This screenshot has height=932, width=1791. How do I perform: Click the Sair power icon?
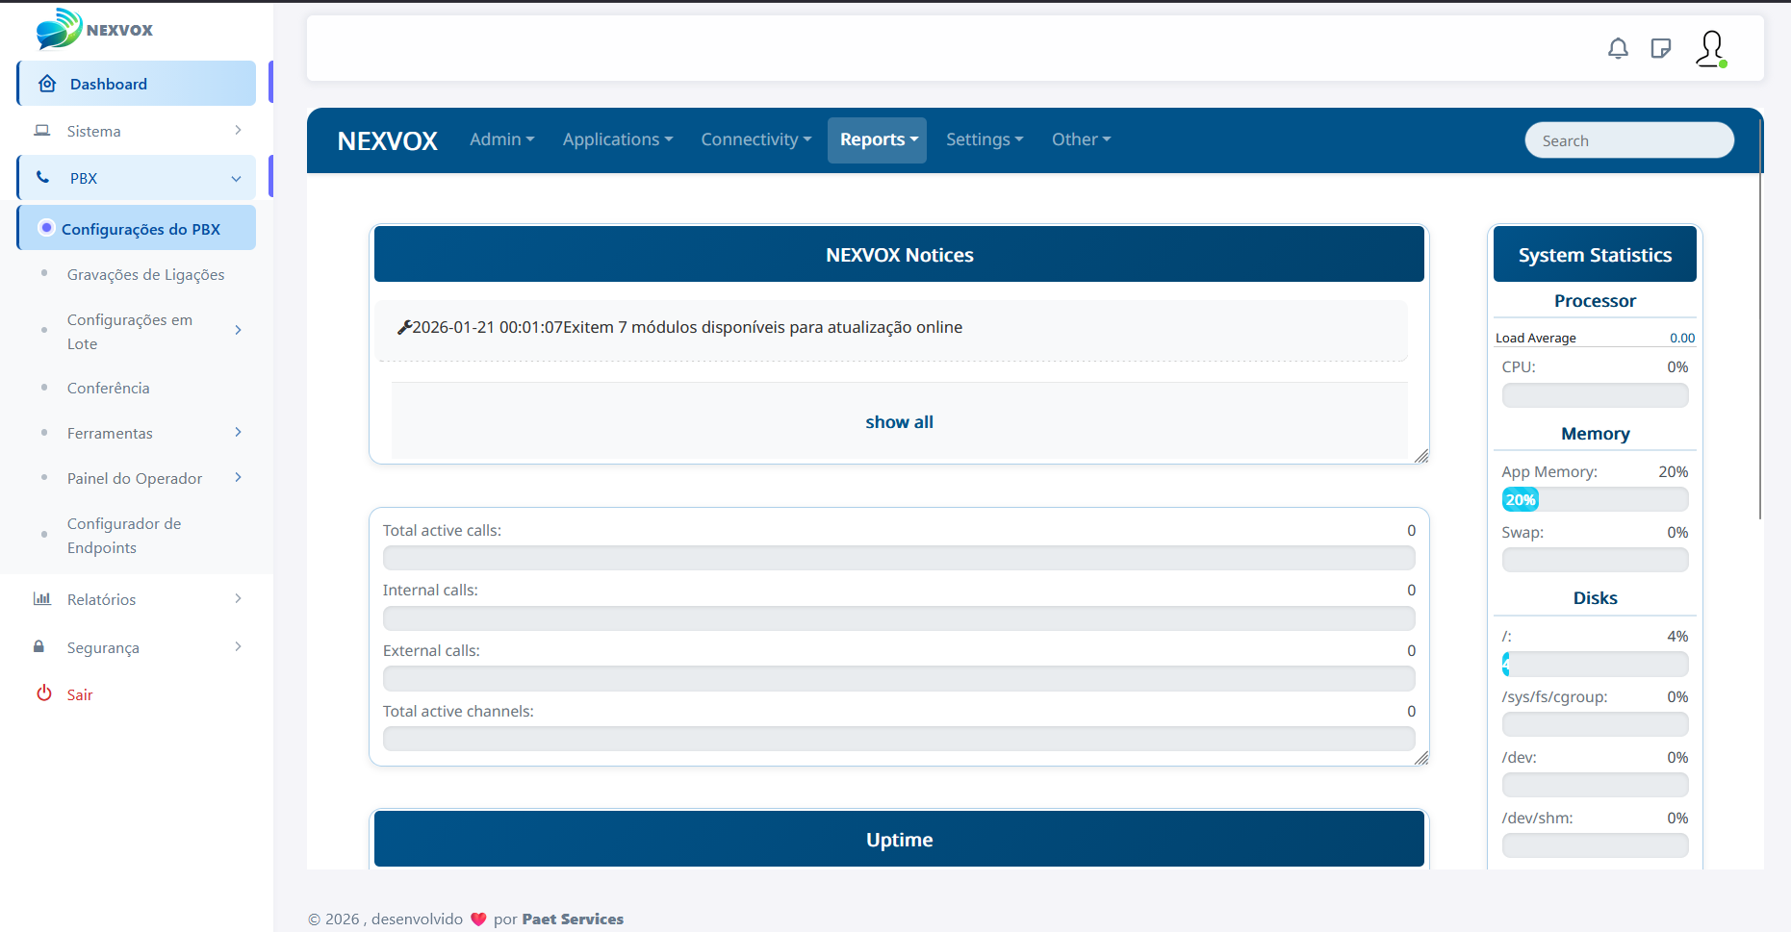pos(44,693)
